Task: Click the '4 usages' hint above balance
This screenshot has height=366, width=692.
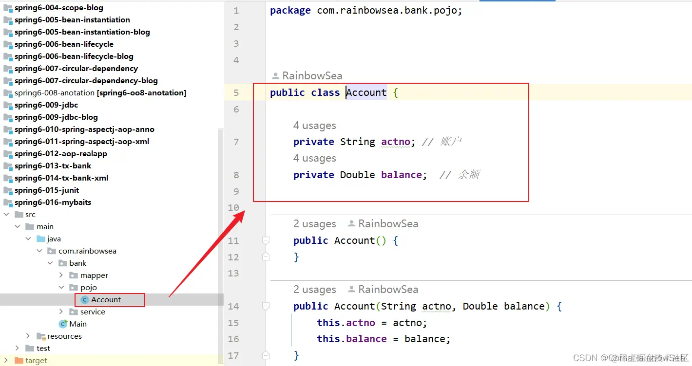Action: tap(315, 158)
